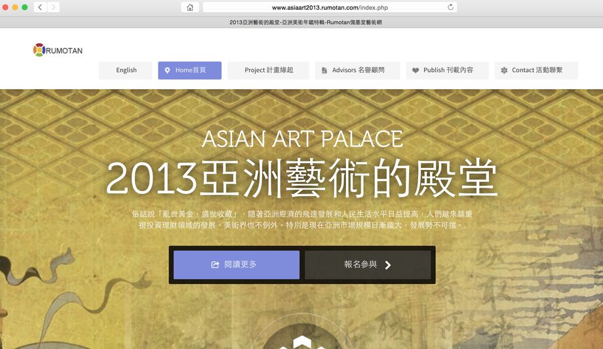The width and height of the screenshot is (603, 349).
Task: Open the Contact 活動聯繫 page
Action: click(x=536, y=70)
